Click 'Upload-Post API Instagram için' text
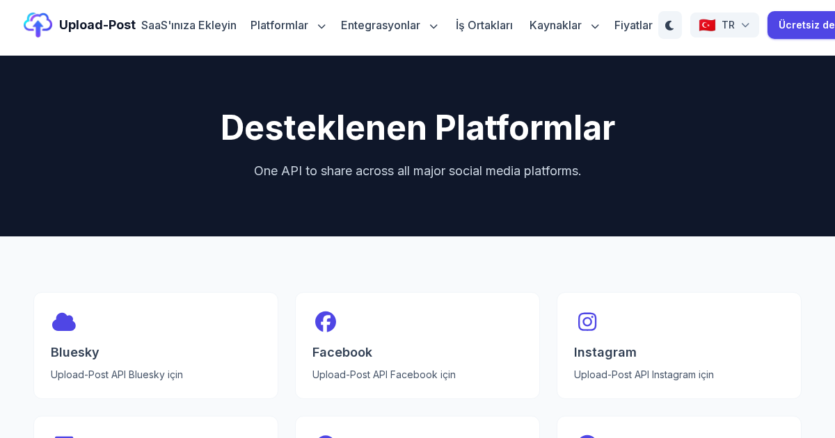835x438 pixels. click(644, 375)
